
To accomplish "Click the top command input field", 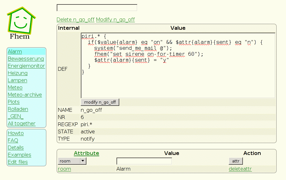I will (97, 8).
